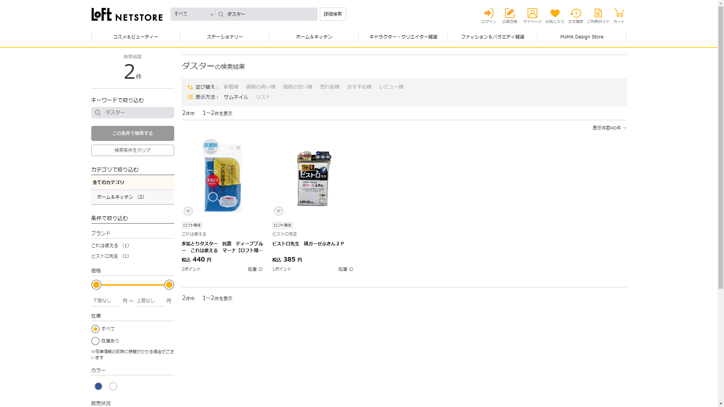
Task: Click the member registration icon (会員登録)
Action: [509, 16]
